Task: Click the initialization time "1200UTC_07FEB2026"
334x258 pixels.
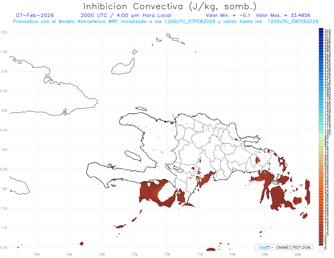Action: (x=190, y=21)
